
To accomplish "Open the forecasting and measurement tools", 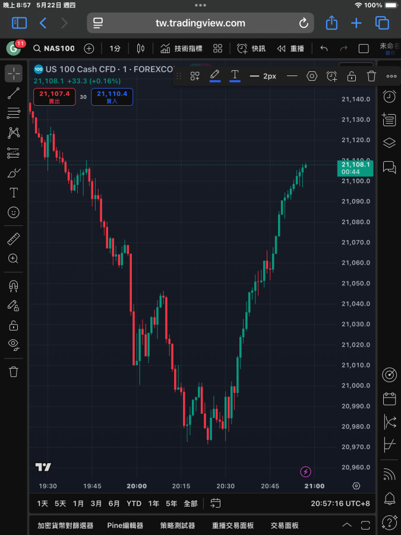I will point(14,153).
